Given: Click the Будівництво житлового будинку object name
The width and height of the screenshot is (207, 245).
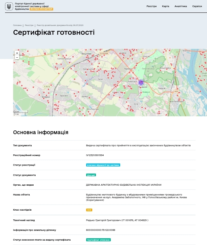Looking at the screenshot, I should [136, 197].
